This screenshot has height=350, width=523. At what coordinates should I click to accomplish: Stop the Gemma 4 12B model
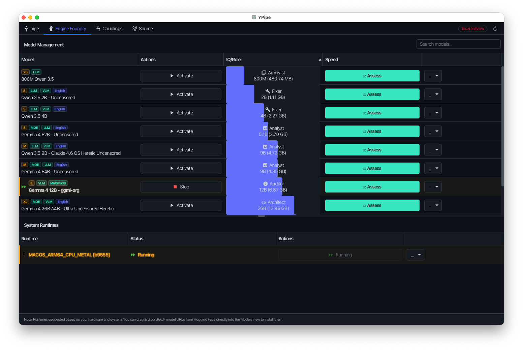181,187
